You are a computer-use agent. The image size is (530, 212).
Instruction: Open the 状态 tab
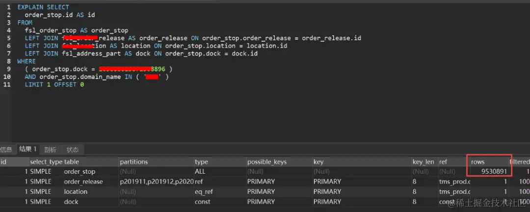(x=72, y=150)
